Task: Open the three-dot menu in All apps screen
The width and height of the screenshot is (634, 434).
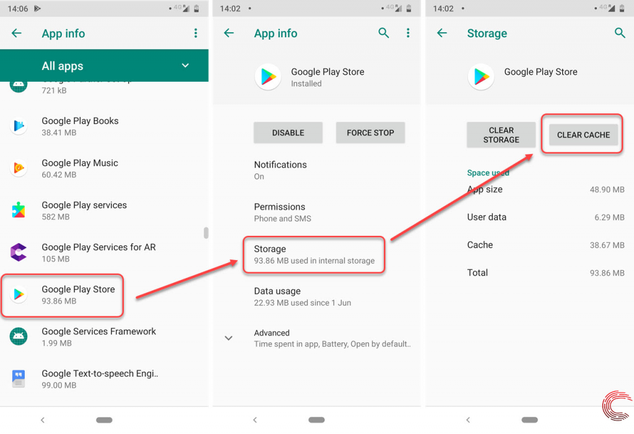Action: (196, 33)
